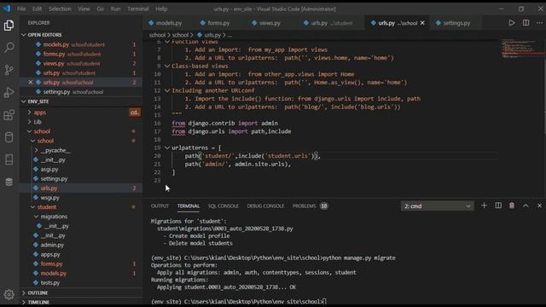Click the school breadcrumb segment first in path
The image size is (546, 307).
click(x=157, y=35)
